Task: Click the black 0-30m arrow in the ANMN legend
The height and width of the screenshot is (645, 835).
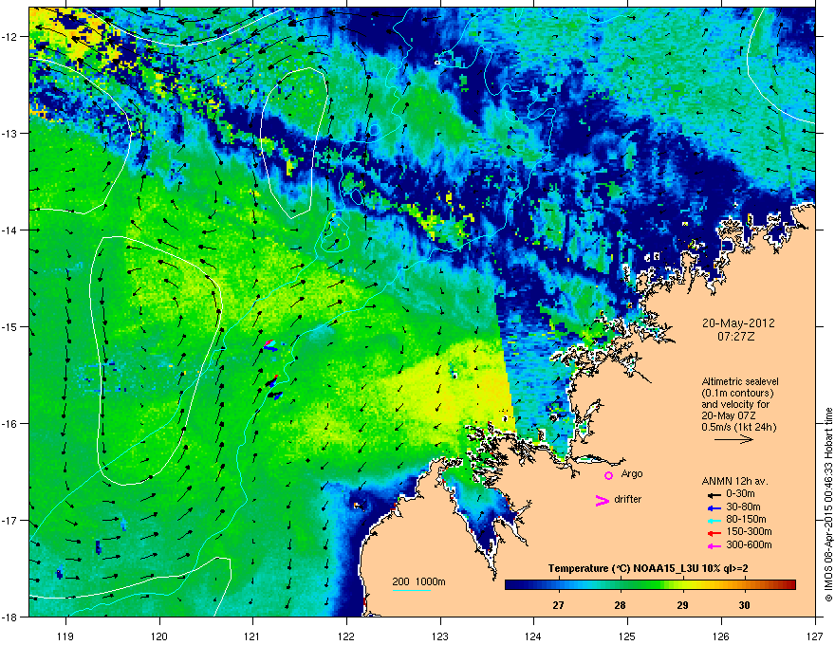Action: 714,495
